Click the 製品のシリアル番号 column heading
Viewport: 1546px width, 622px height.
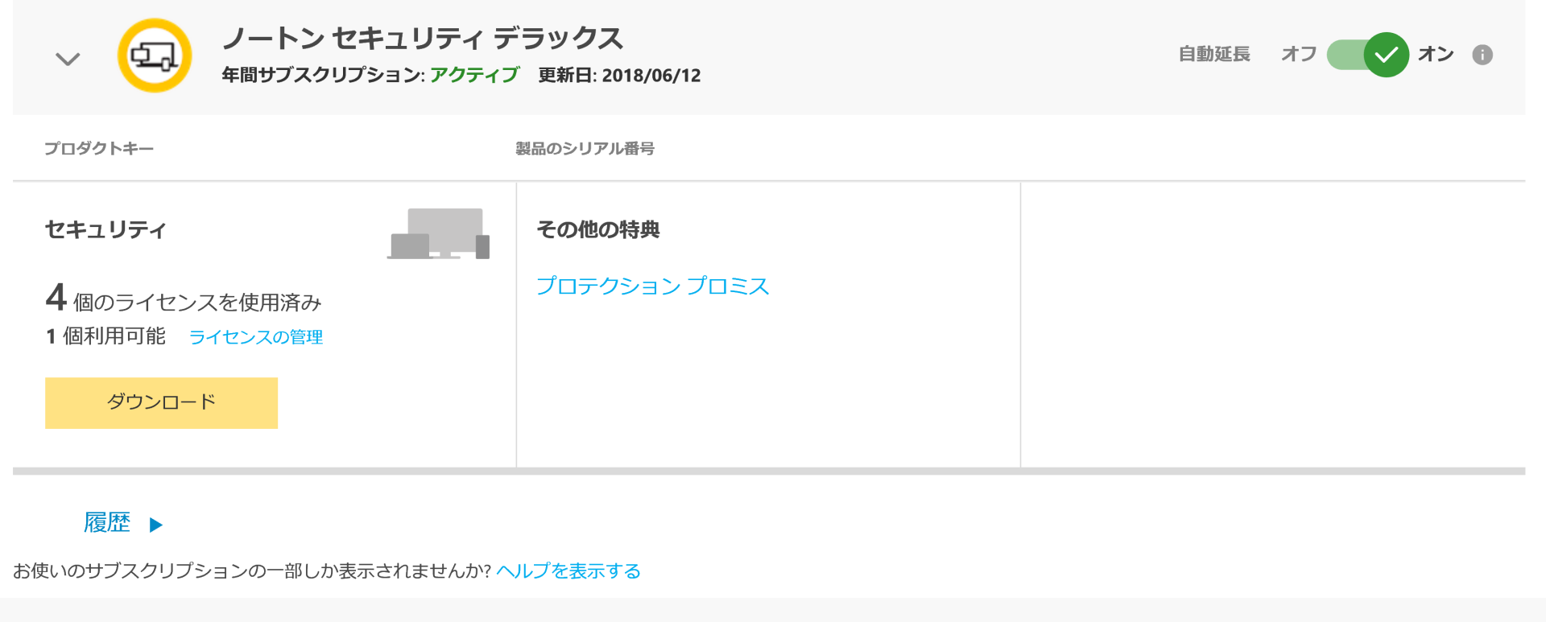coord(585,148)
